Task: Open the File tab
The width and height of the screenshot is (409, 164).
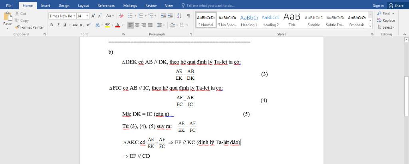Action: tap(9, 6)
